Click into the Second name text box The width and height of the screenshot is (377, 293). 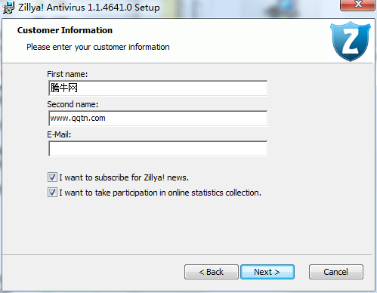point(158,119)
